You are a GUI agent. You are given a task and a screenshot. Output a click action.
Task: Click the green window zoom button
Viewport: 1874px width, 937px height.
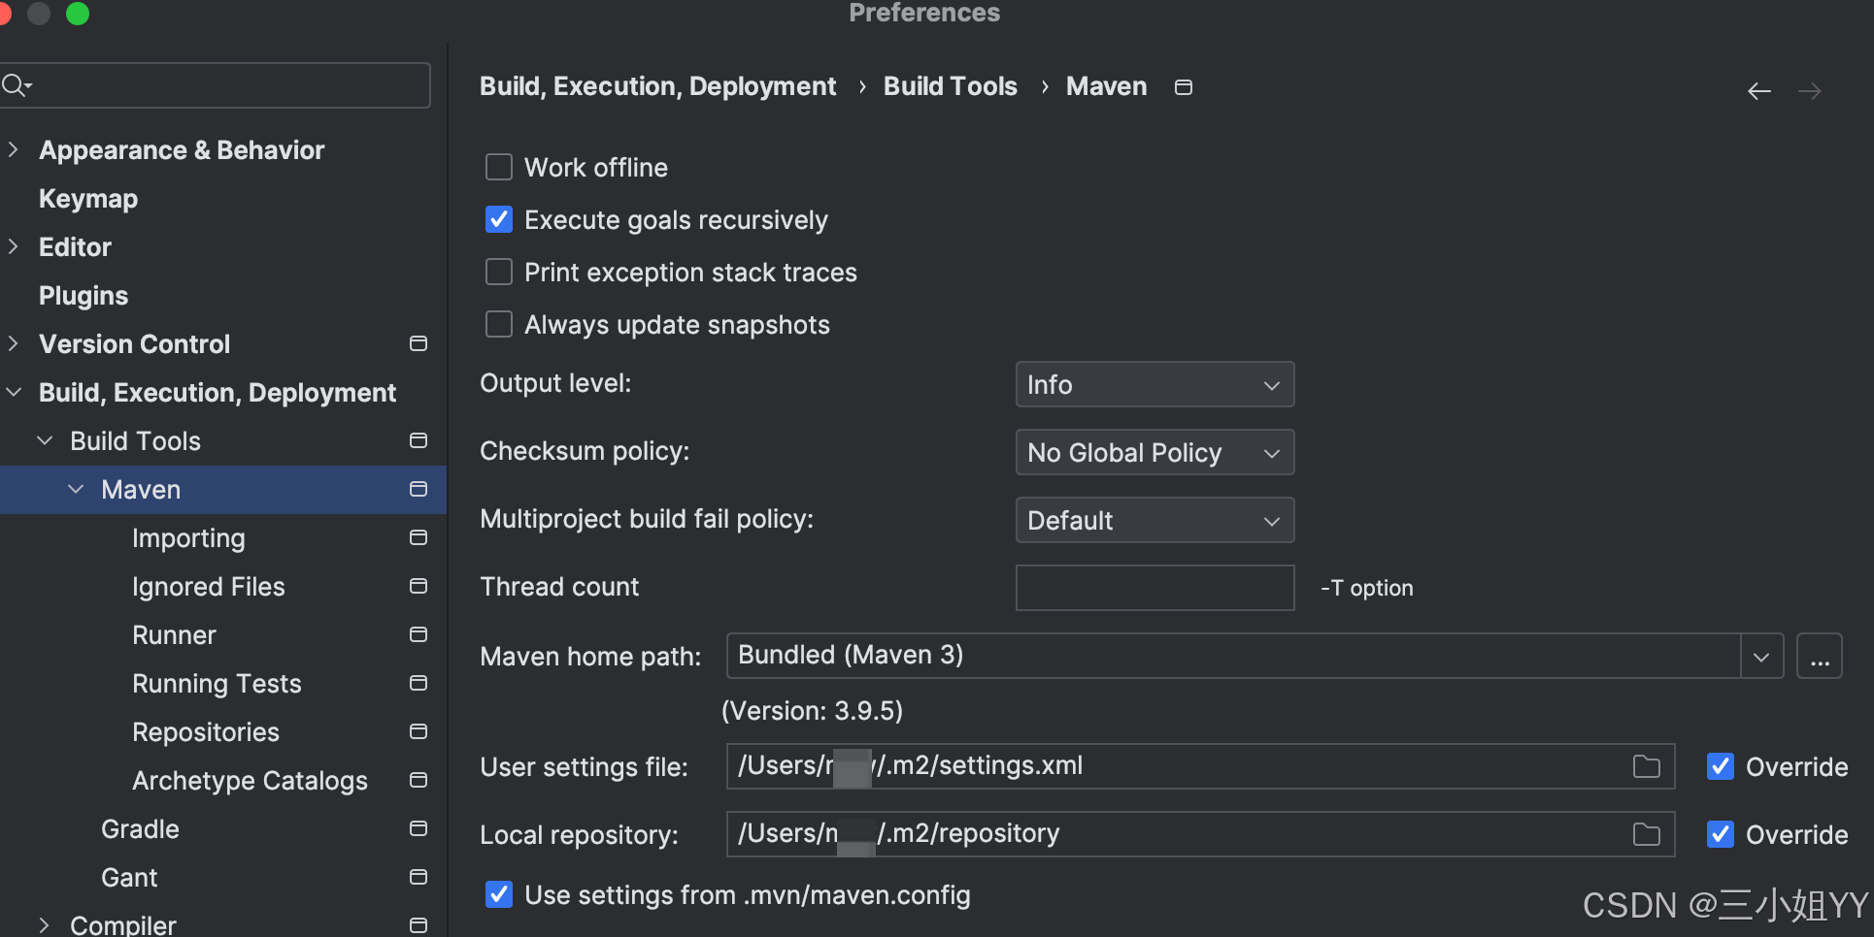point(78,13)
